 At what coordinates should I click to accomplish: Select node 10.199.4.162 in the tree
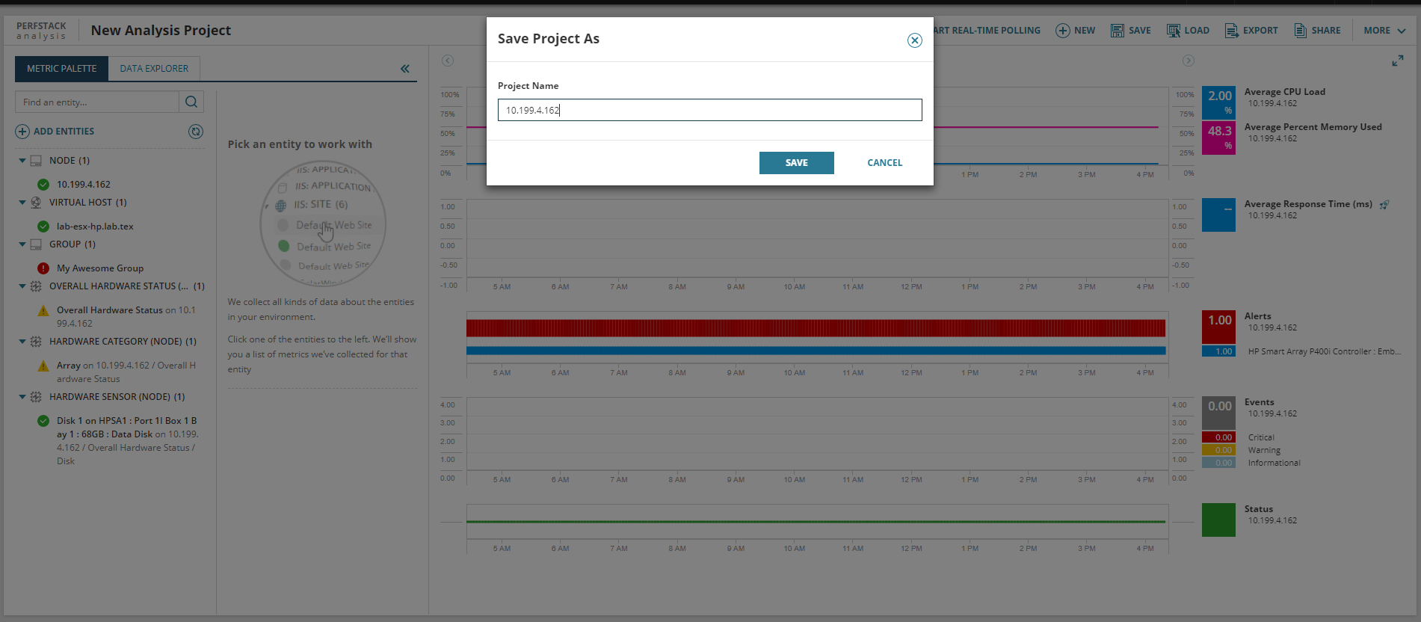coord(84,185)
